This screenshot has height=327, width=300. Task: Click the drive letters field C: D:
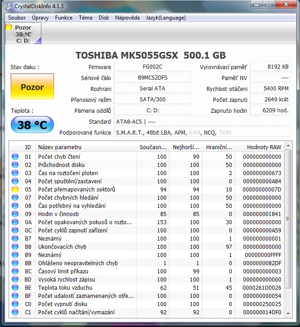(153, 110)
